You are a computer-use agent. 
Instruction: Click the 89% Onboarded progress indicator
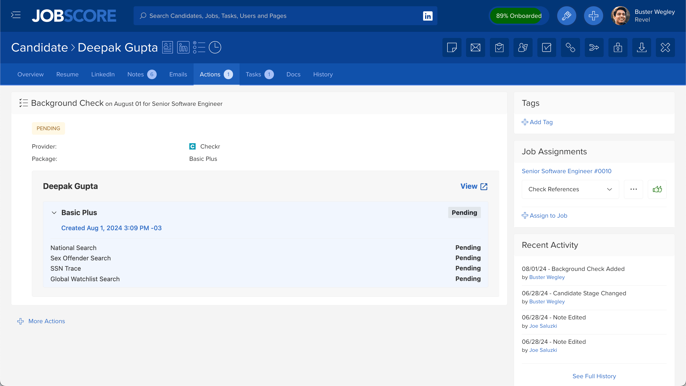click(x=519, y=16)
